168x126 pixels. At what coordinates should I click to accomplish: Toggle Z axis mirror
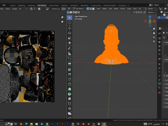tap(141, 12)
